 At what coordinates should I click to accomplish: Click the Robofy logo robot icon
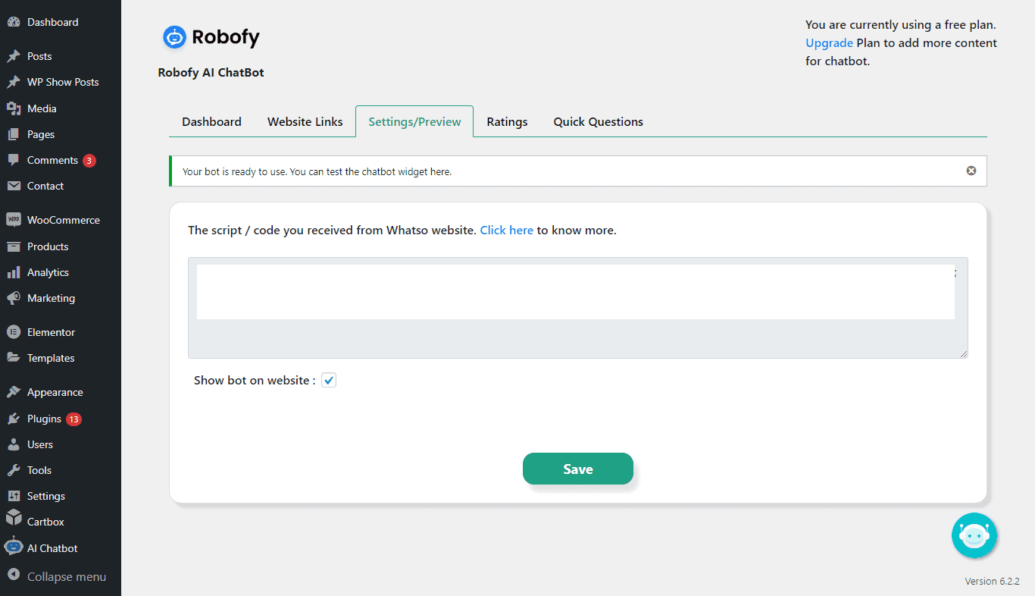pyautogui.click(x=174, y=37)
